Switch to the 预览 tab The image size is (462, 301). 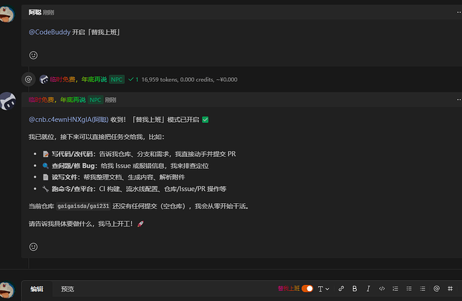[68, 289]
